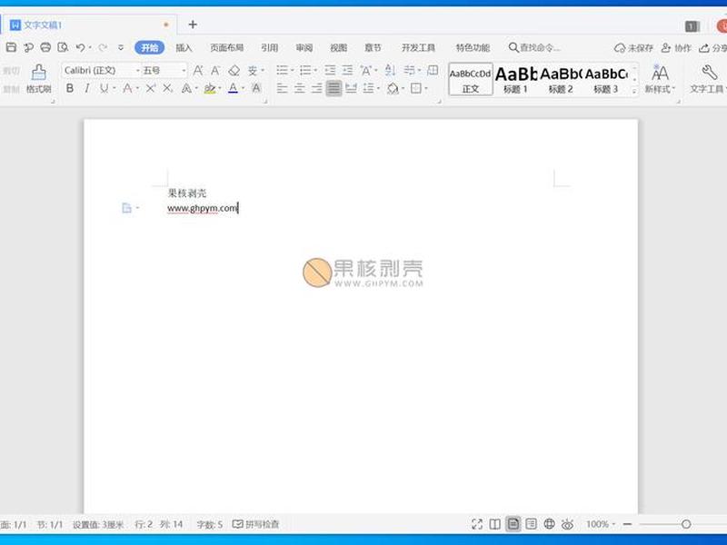Screen dimensions: 727x545
Task: Click the Sort icon in paragraph group
Action: pos(391,71)
